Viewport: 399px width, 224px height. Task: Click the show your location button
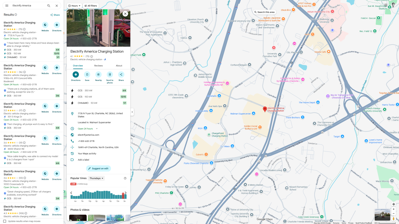coord(393,204)
